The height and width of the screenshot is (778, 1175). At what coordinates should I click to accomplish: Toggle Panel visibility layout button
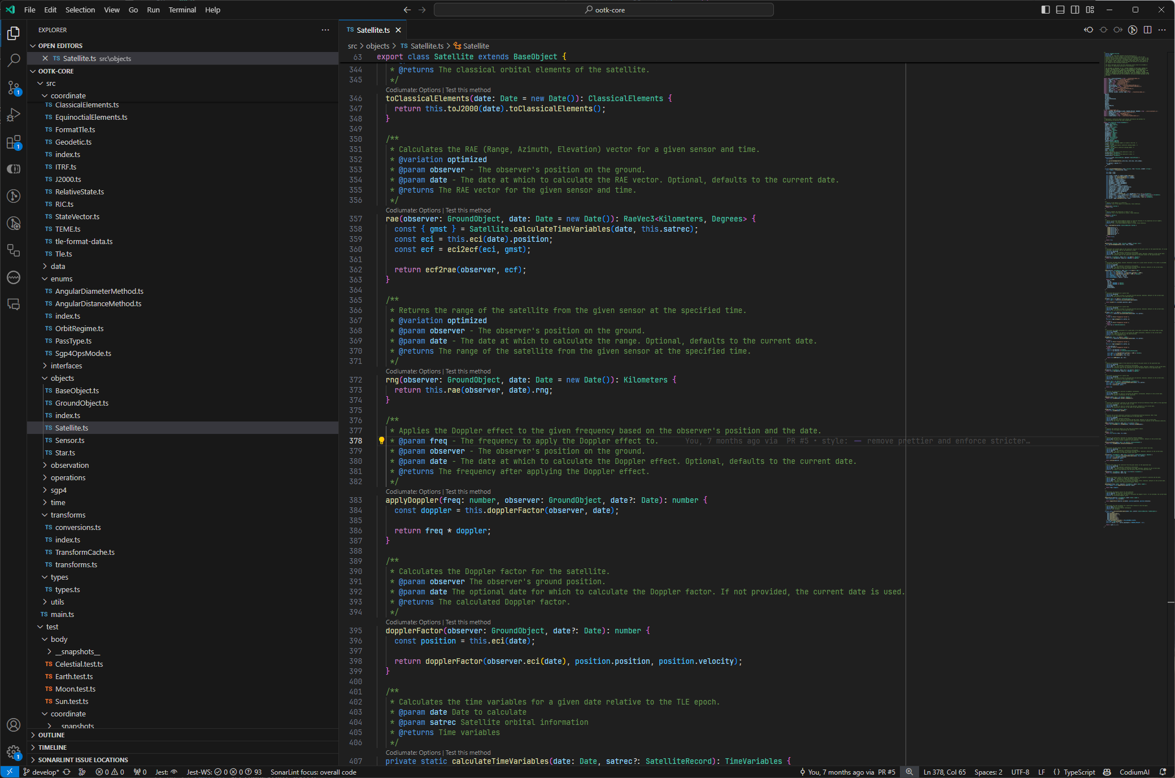(1060, 10)
